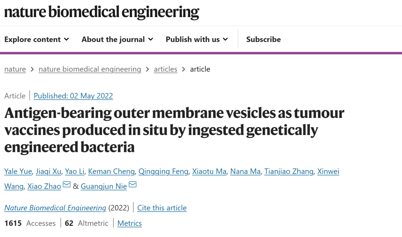The width and height of the screenshot is (402, 237).
Task: Click the envelope icon beside Xiao Zhao
Action: click(x=67, y=184)
